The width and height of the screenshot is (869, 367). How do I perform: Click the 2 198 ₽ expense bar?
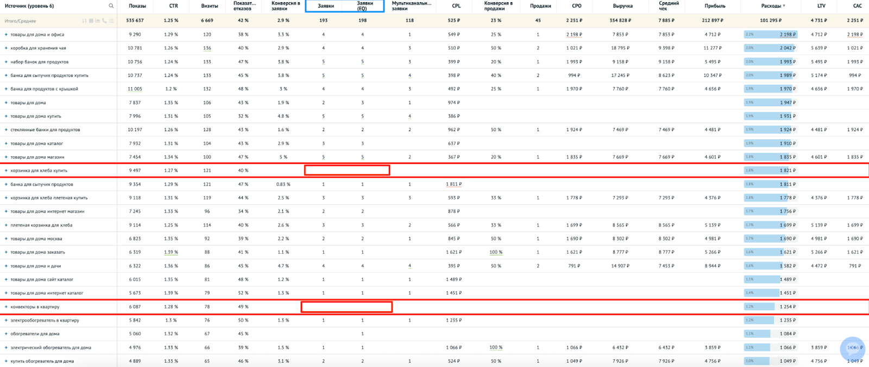pos(770,35)
